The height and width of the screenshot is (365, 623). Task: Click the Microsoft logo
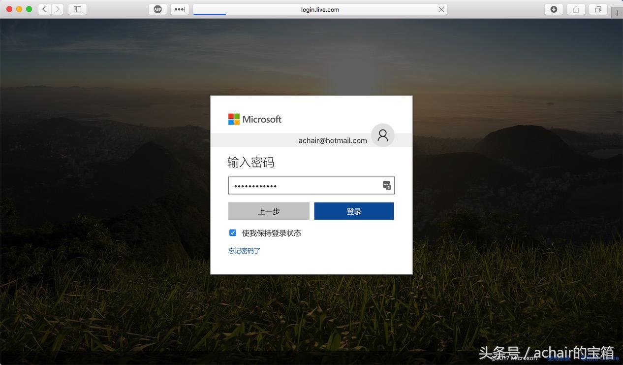[x=255, y=119]
